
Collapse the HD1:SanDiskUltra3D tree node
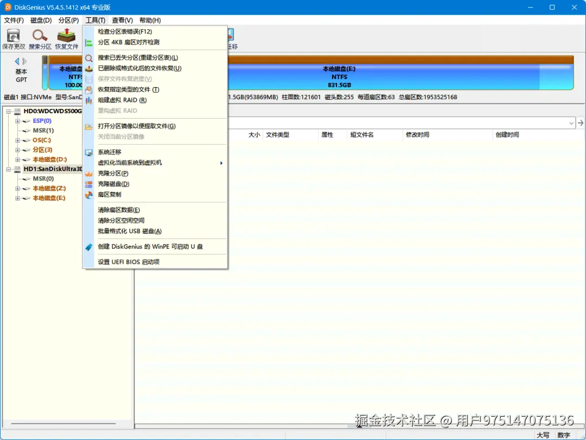(8, 170)
